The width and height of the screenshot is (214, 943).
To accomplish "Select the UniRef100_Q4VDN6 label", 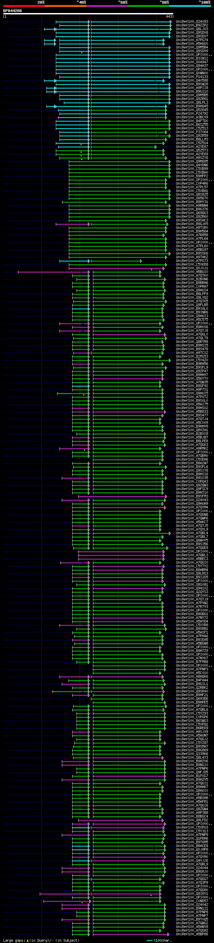I will coord(192,165).
